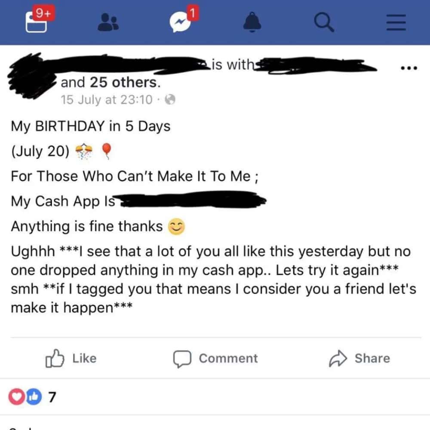Screen dimensions: 430x430
Task: Tap the public globe privacy icon
Action: coord(170,99)
